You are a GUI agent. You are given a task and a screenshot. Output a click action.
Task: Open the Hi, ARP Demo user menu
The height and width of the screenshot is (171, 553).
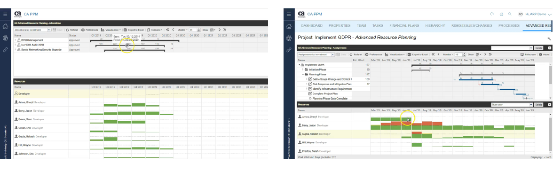pos(539,14)
